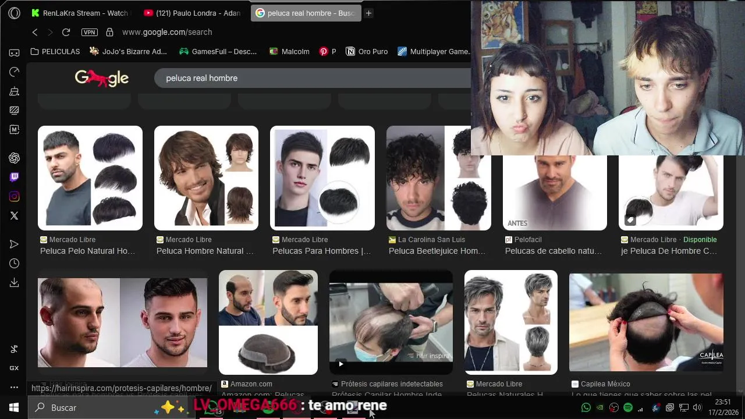Viewport: 745px width, 419px height.
Task: Open Multiplayer Game bookmark
Action: (x=434, y=51)
